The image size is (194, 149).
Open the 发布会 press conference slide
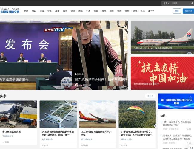click(x=36, y=55)
